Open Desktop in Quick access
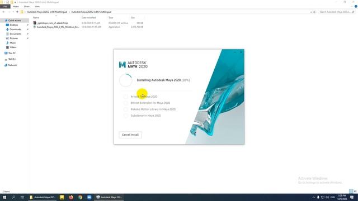Image resolution: width=358 pixels, height=201 pixels. (13, 25)
